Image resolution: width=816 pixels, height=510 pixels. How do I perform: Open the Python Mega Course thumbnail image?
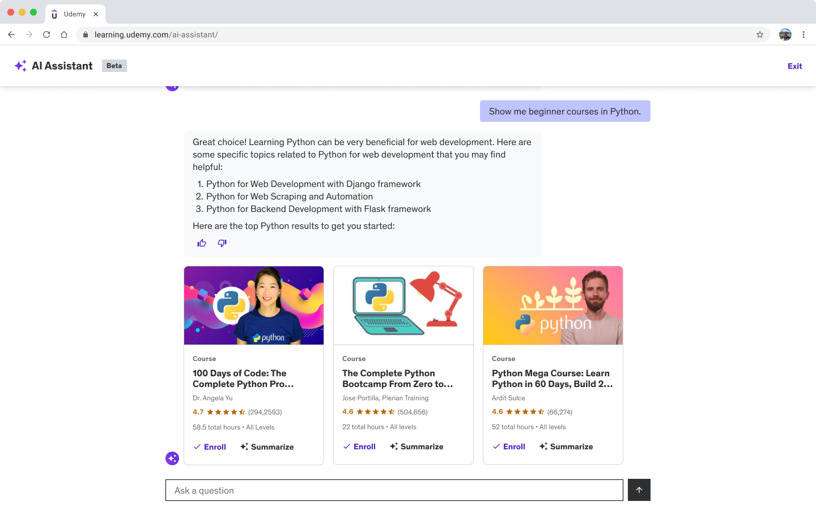pyautogui.click(x=552, y=305)
